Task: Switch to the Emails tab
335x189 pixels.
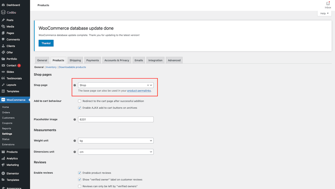Action: 139,60
